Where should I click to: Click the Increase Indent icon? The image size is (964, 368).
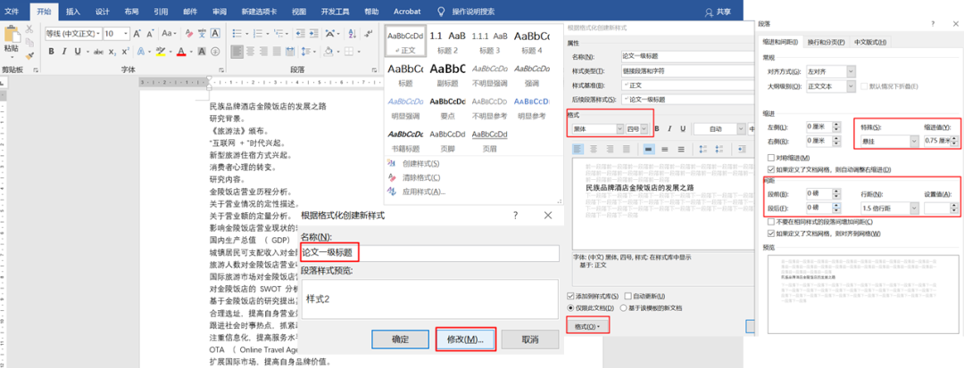[x=312, y=34]
